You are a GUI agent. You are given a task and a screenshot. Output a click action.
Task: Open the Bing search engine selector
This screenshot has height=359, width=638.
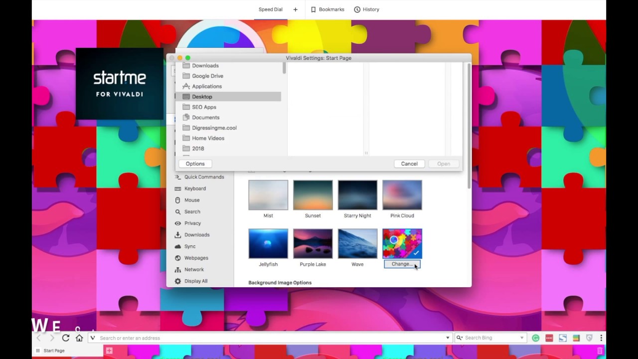tap(460, 338)
